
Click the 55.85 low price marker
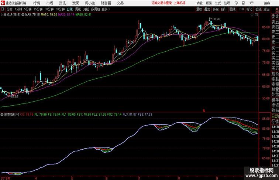coord(15,97)
